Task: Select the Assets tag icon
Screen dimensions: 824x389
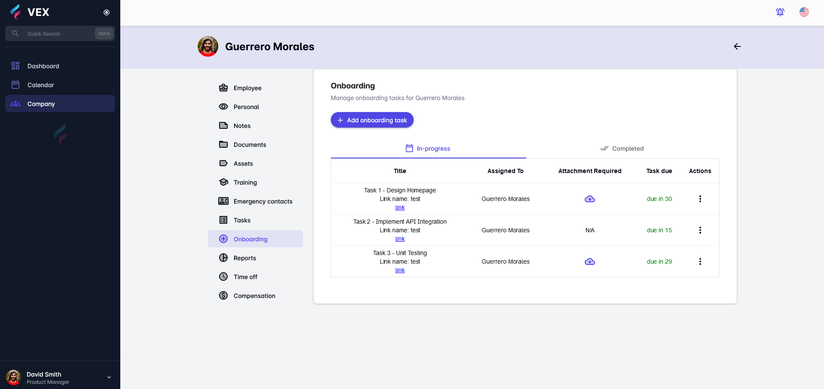Action: tap(223, 163)
